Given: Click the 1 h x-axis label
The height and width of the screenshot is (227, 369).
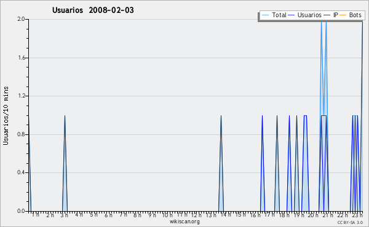Looking at the screenshot, I should click(36, 215).
